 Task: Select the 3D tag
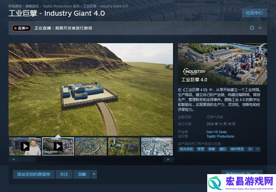pos(250,149)
